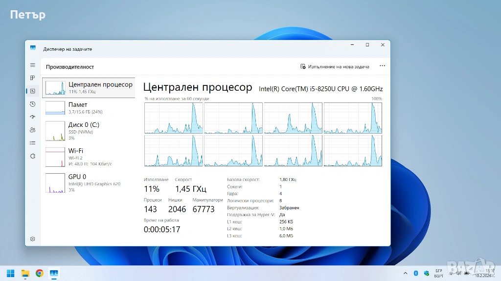The height and width of the screenshot is (281, 501).
Task: Open the Windows Start menu
Action: pyautogui.click(x=10, y=273)
